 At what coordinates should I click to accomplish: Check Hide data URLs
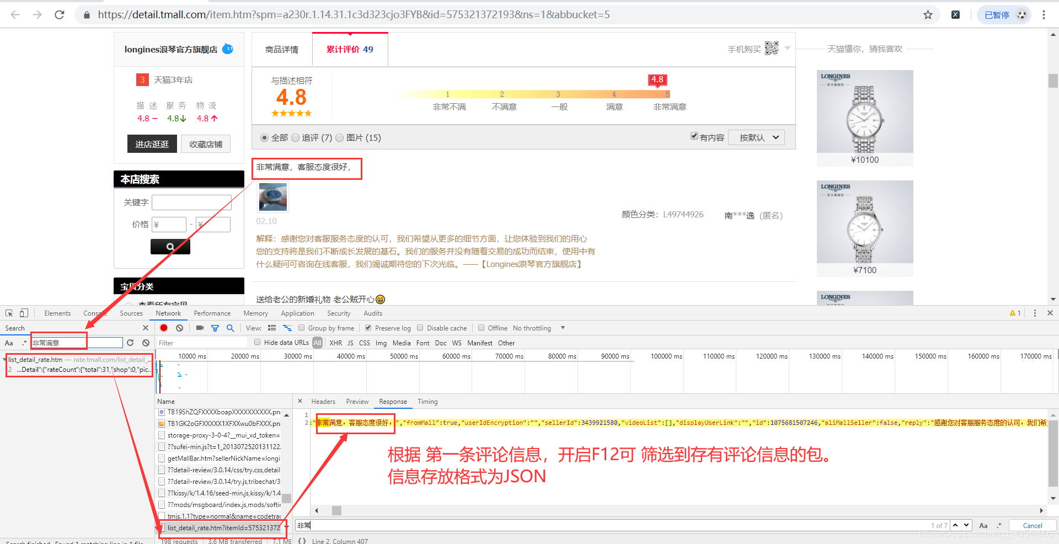[x=257, y=342]
